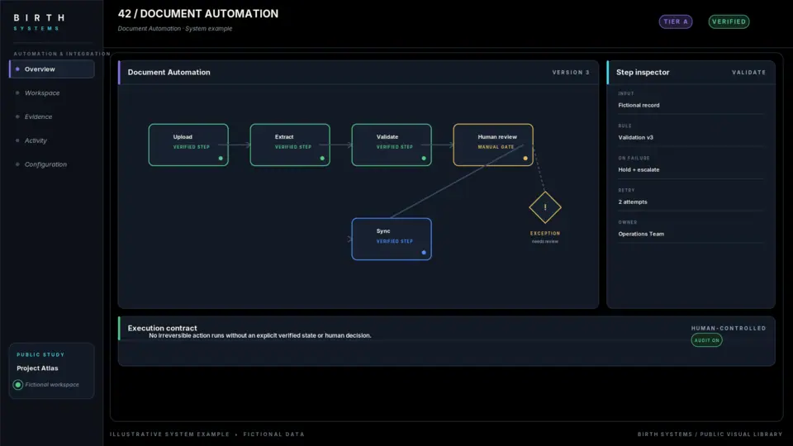Screen dimensions: 793x446
Task: Click the green Fictional workspace indicator
Action: [x=17, y=385]
